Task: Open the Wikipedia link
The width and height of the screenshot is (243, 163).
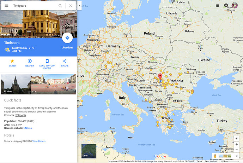Action: [x=20, y=115]
